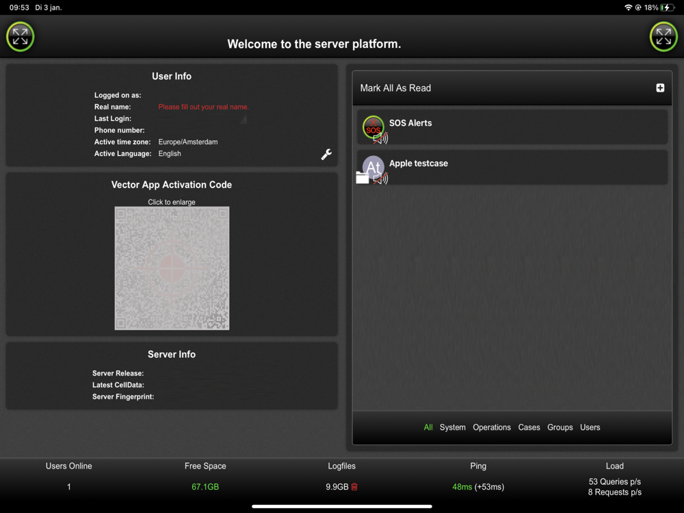Tap the Wi-Fi icon in status bar

pyautogui.click(x=628, y=8)
